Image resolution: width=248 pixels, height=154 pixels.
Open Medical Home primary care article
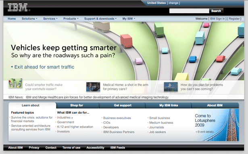click(x=125, y=87)
